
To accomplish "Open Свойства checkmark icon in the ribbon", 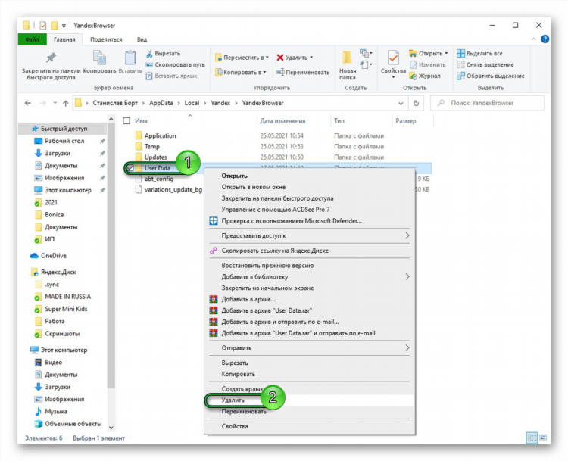I will tap(393, 58).
